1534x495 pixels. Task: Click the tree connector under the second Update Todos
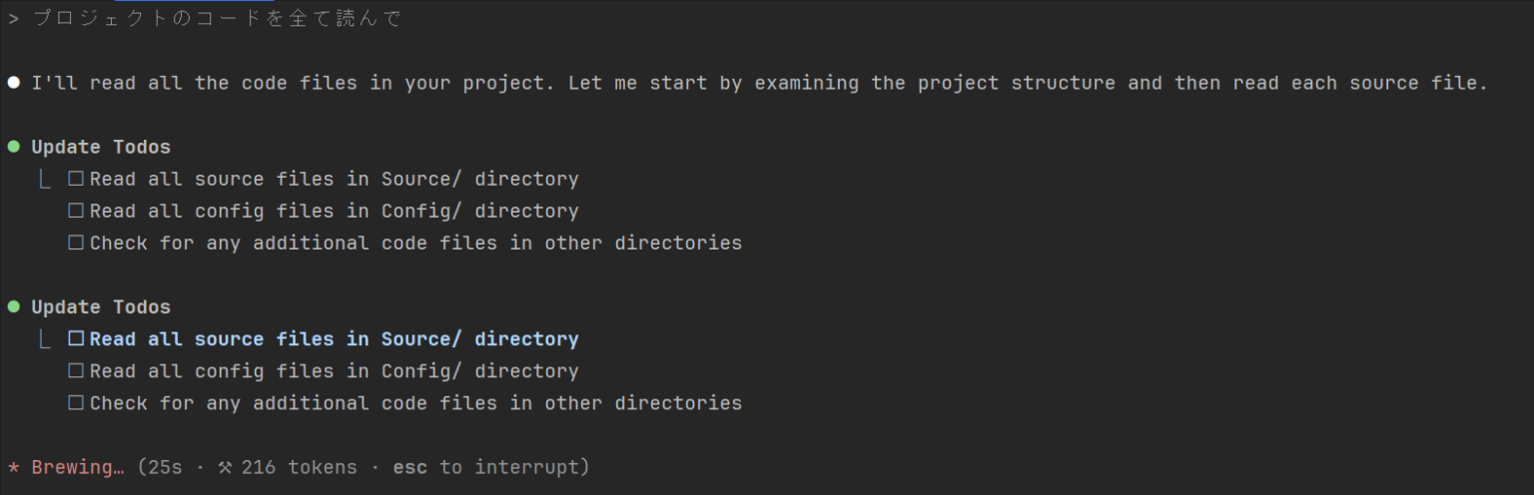[44, 339]
